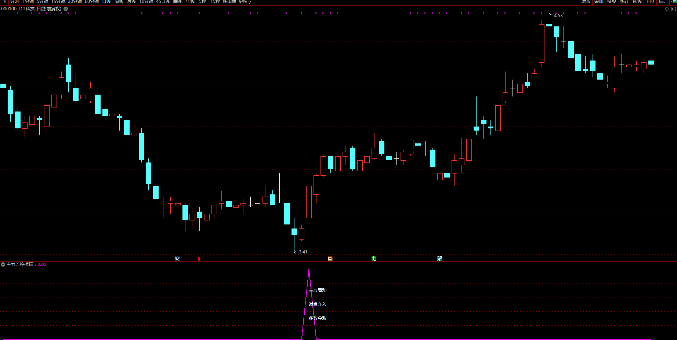The image size is (677, 340).
Task: Select the 5分钟 period tab
Action: pos(42,1)
